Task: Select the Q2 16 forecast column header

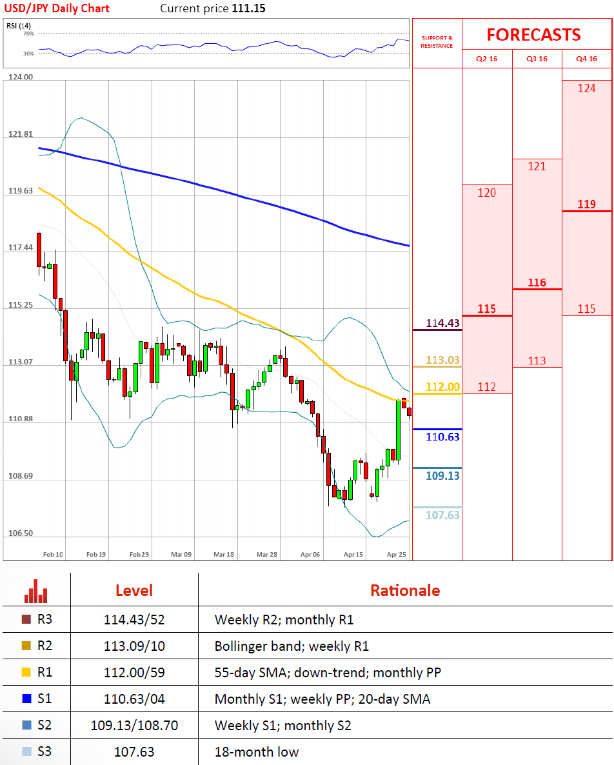Action: point(487,59)
